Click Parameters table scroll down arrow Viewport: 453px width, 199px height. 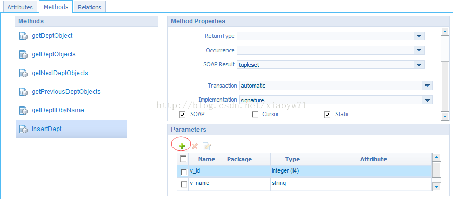coord(436,187)
